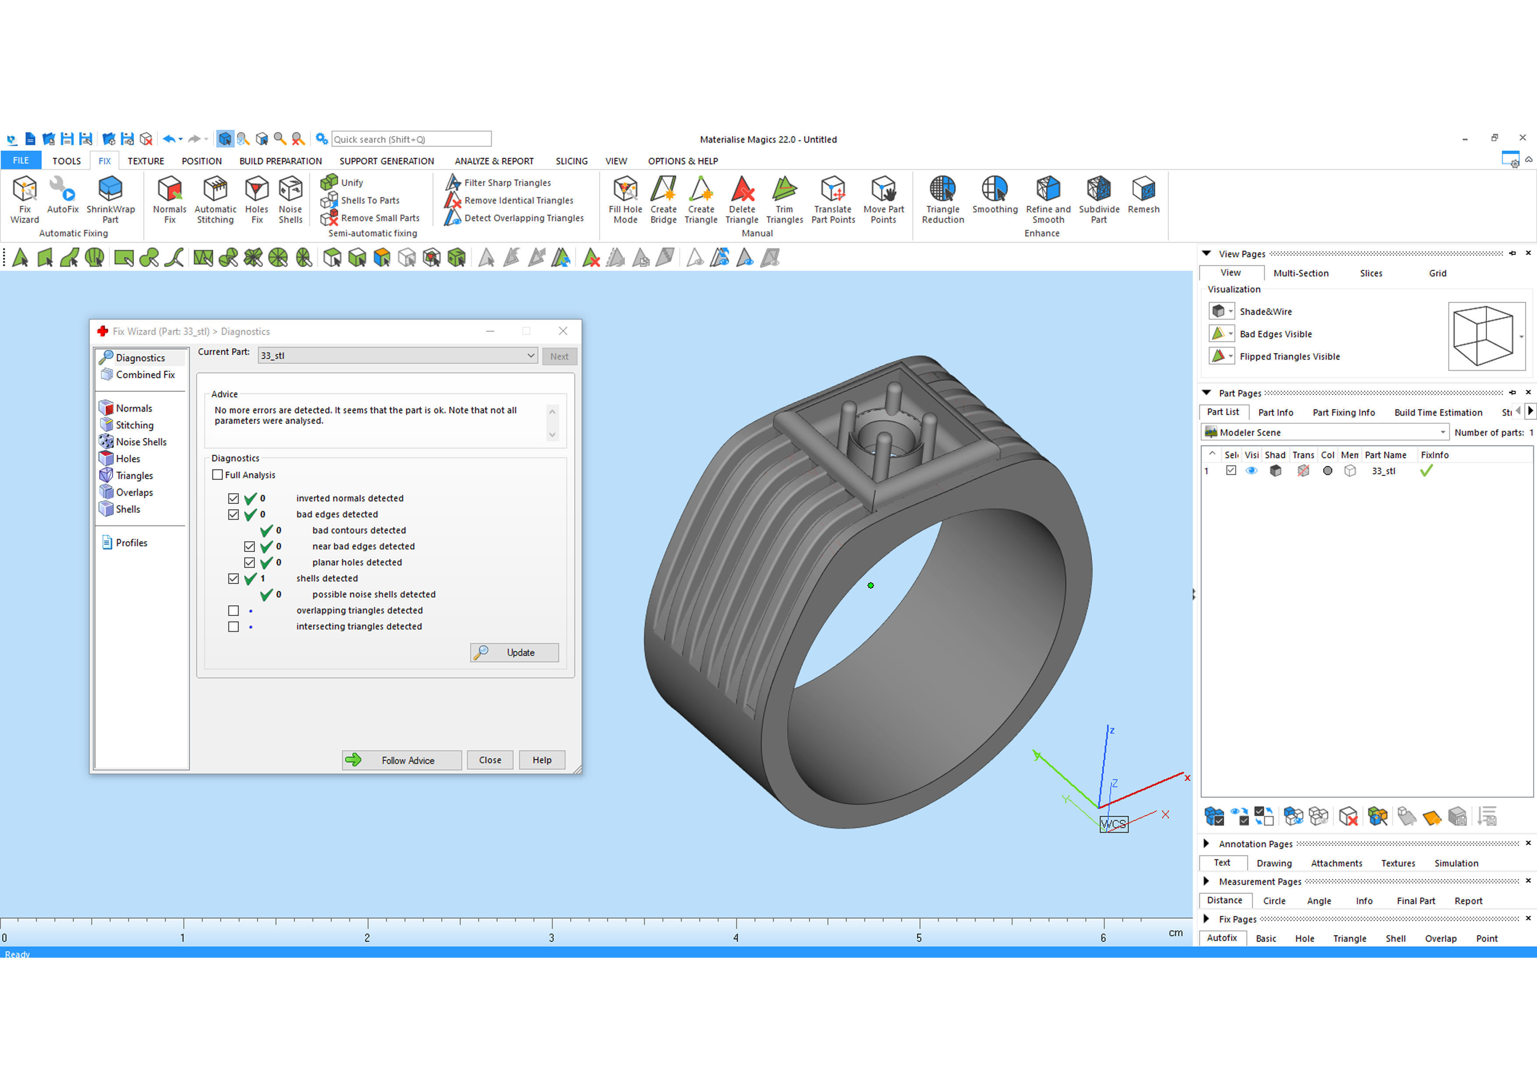Screen dimensions: 1537x1086
Task: Enable the Full Analysis checkbox
Action: click(x=218, y=474)
